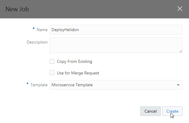Select the Microservice Template value text
The image size is (189, 123).
click(x=72, y=85)
